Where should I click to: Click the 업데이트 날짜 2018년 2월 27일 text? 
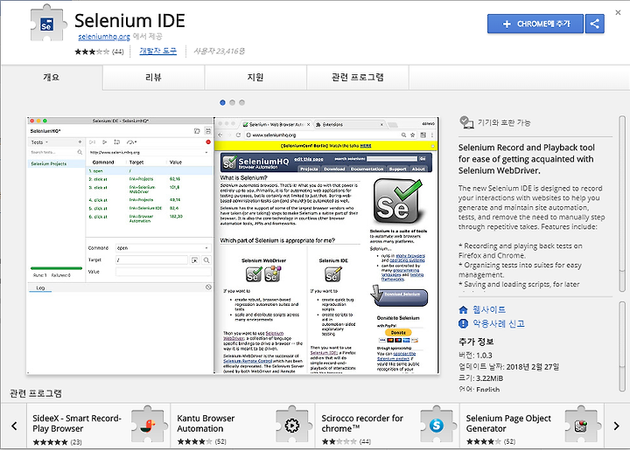tap(508, 367)
